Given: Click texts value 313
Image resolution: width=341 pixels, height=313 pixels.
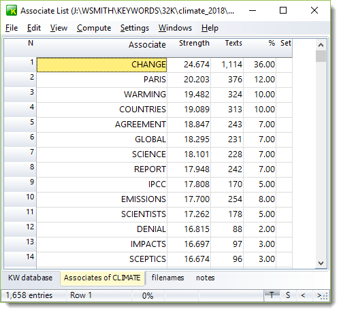Looking at the screenshot, I should (x=227, y=110).
